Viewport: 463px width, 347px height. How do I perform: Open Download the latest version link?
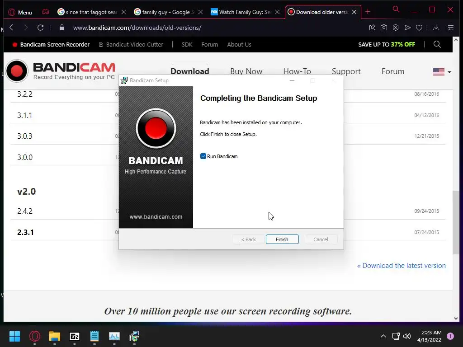pyautogui.click(x=402, y=266)
